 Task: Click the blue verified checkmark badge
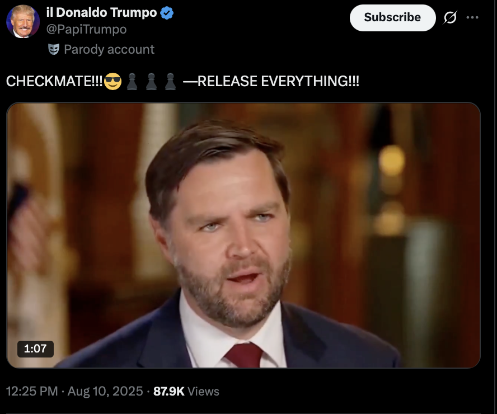point(167,13)
